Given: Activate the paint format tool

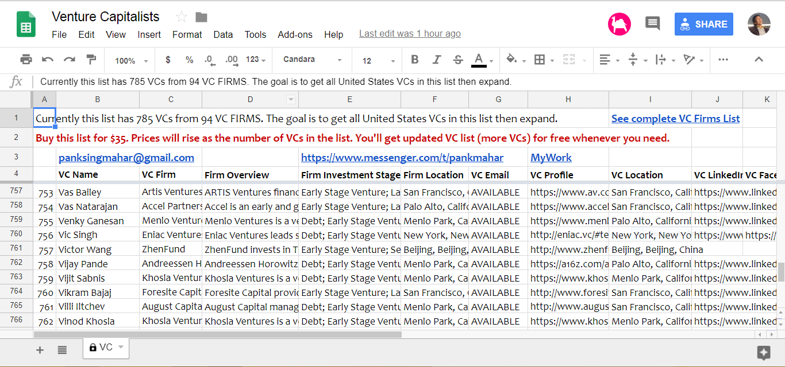Looking at the screenshot, I should point(91,60).
